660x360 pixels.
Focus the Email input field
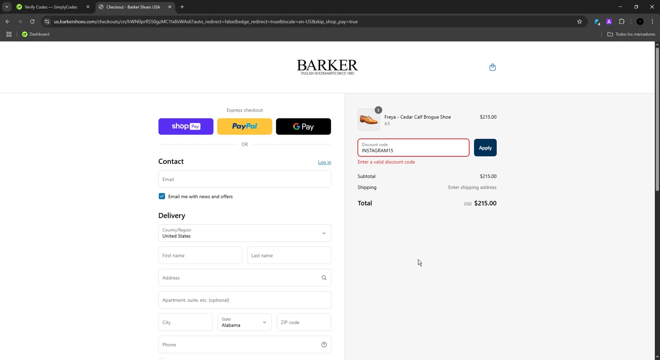pyautogui.click(x=245, y=179)
